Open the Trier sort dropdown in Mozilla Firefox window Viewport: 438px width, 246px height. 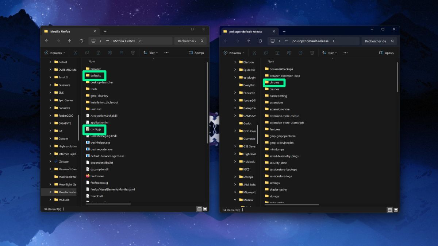point(150,53)
